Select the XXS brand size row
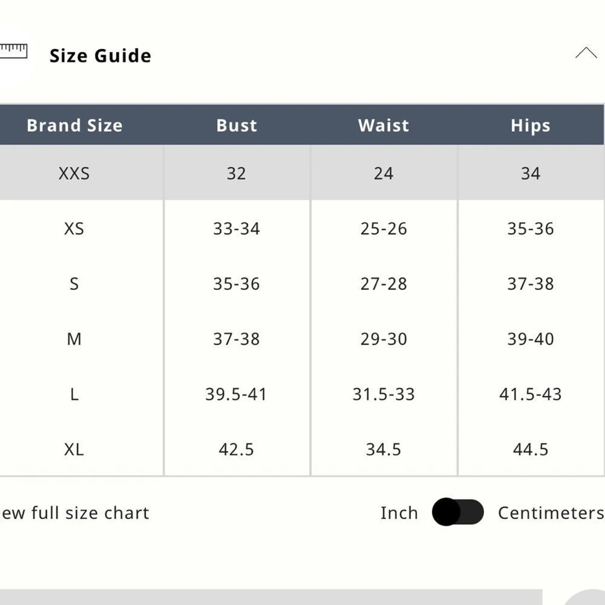This screenshot has width=605, height=605. coord(74,174)
